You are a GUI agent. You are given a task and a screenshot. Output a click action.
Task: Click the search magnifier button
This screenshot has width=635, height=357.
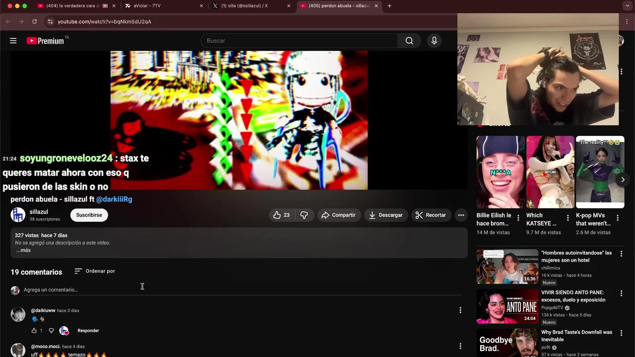click(x=409, y=41)
